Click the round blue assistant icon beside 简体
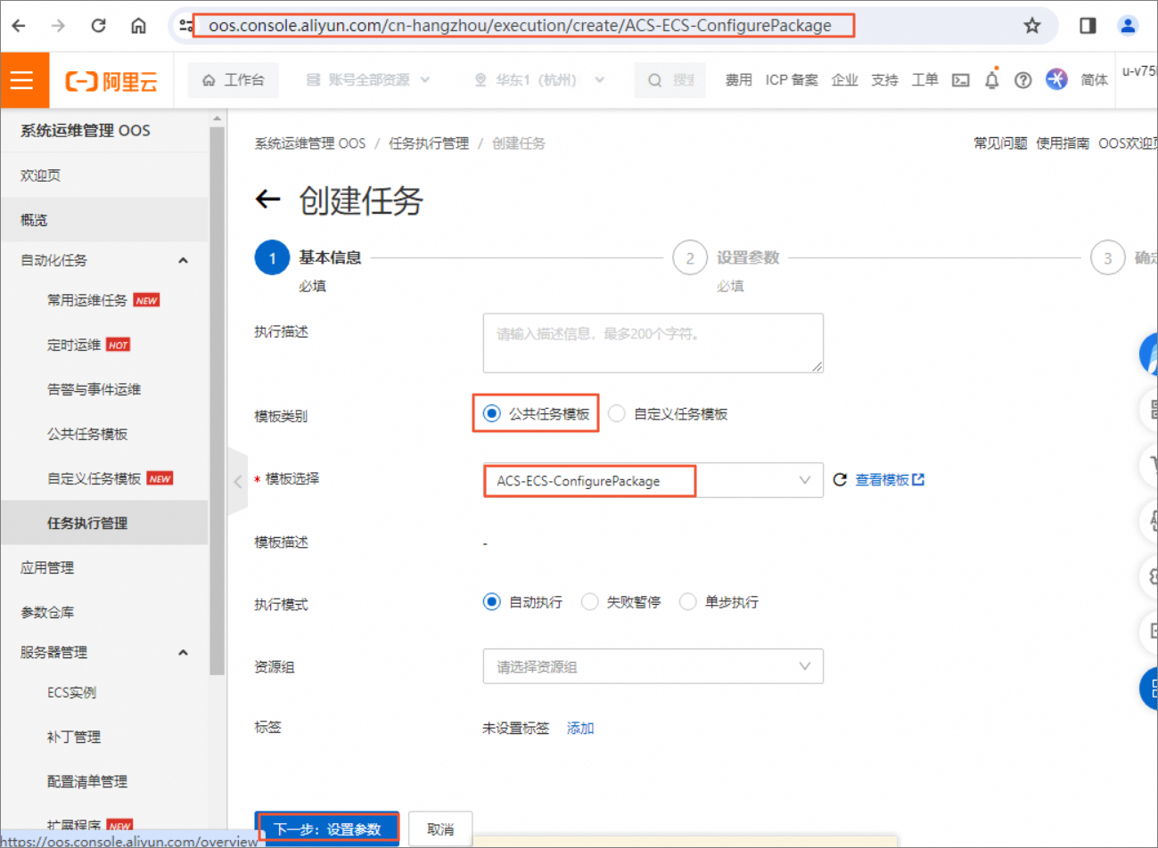1158x848 pixels. 1056,79
